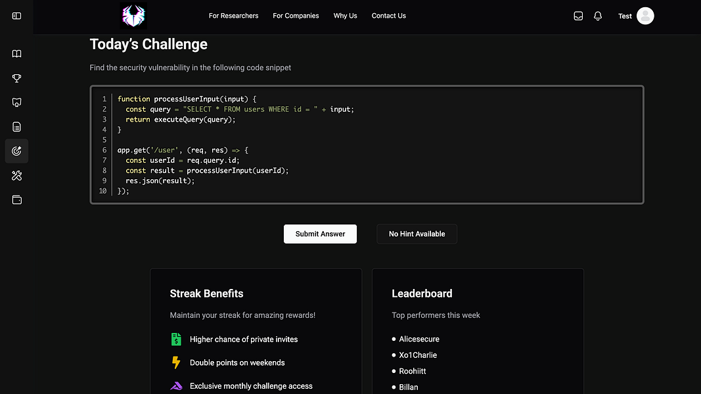Click 'Top performers this week' text
The width and height of the screenshot is (701, 394).
pos(436,315)
